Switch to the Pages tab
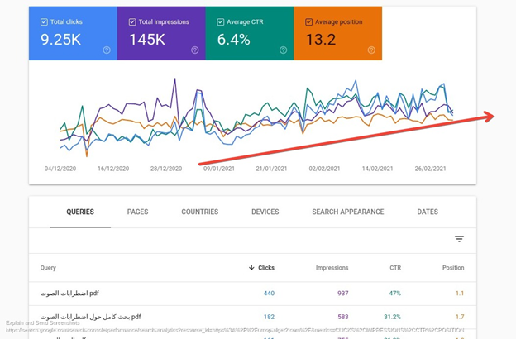 (x=137, y=212)
